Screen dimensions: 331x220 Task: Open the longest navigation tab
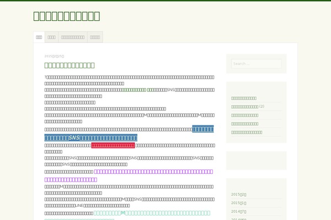(x=73, y=37)
